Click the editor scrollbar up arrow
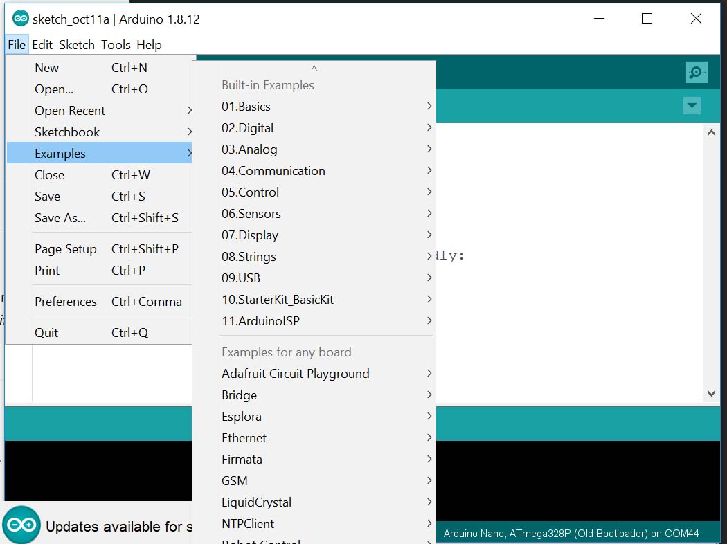 tap(711, 132)
